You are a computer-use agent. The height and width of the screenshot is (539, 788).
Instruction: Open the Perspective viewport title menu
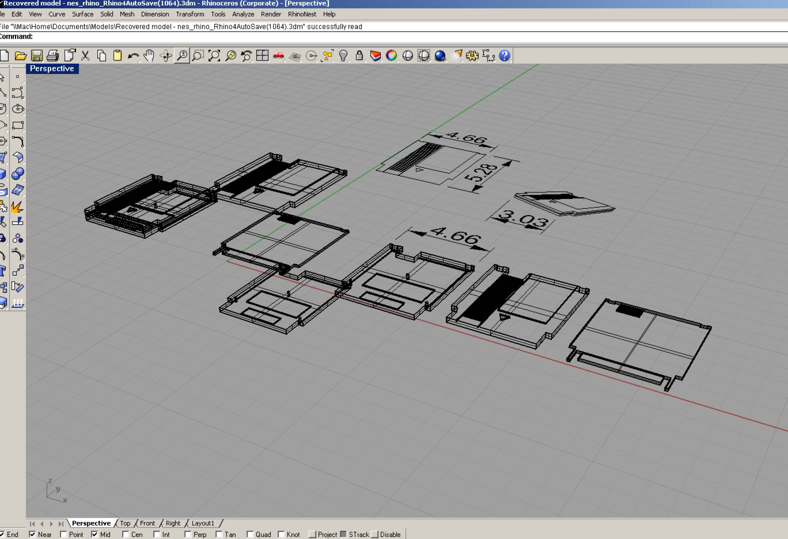point(52,69)
